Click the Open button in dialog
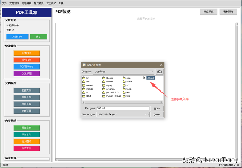Image resolution: width=242 pixels, height=168 pixels. pos(157,108)
